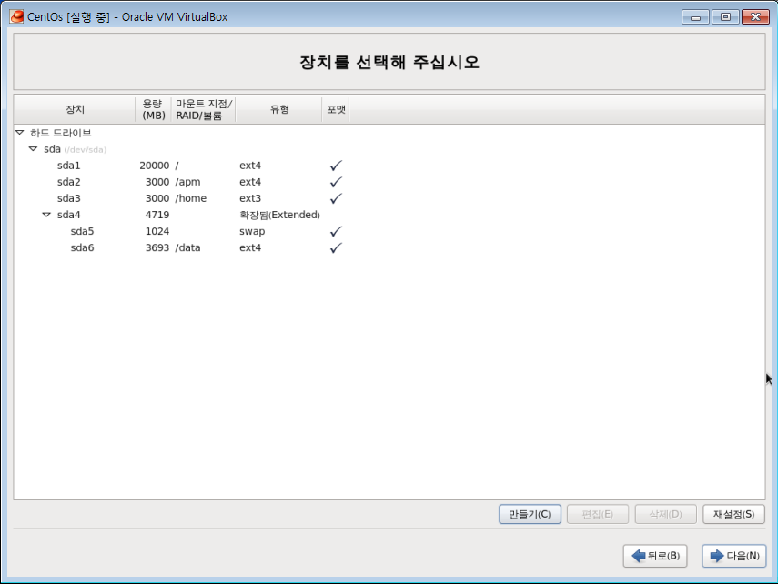Screen dimensions: 778x584
Task: Click the /apm mount point text
Action: (187, 182)
